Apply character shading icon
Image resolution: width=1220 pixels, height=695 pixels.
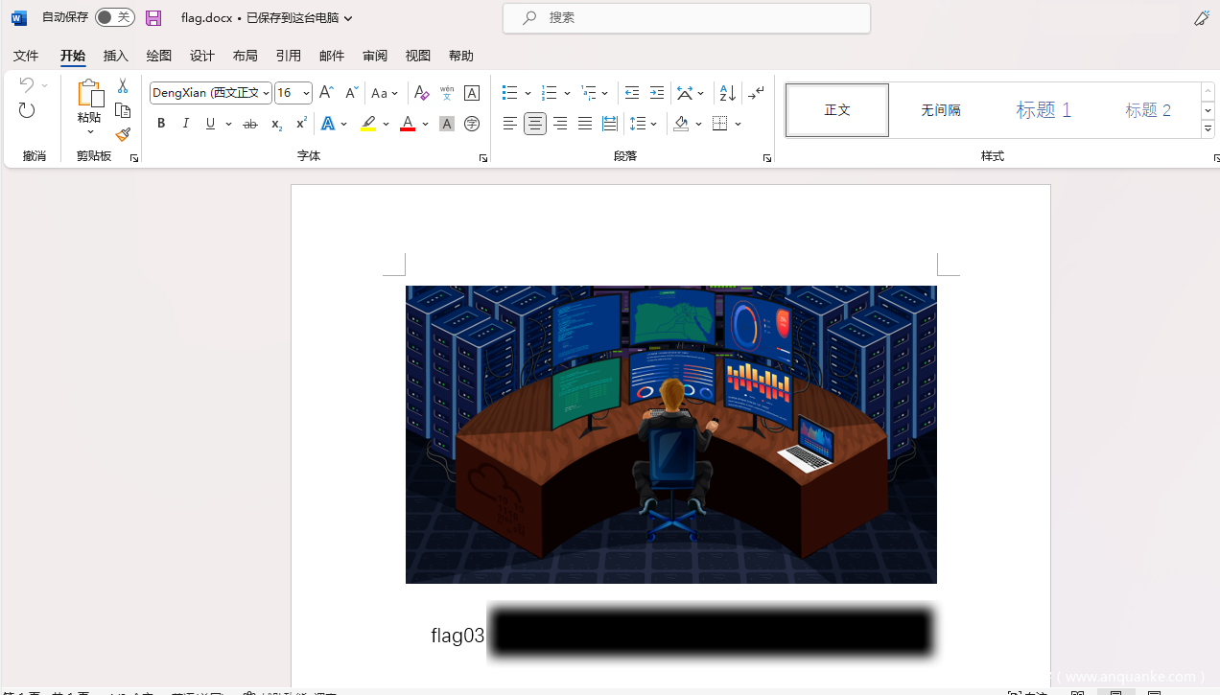[x=446, y=124]
